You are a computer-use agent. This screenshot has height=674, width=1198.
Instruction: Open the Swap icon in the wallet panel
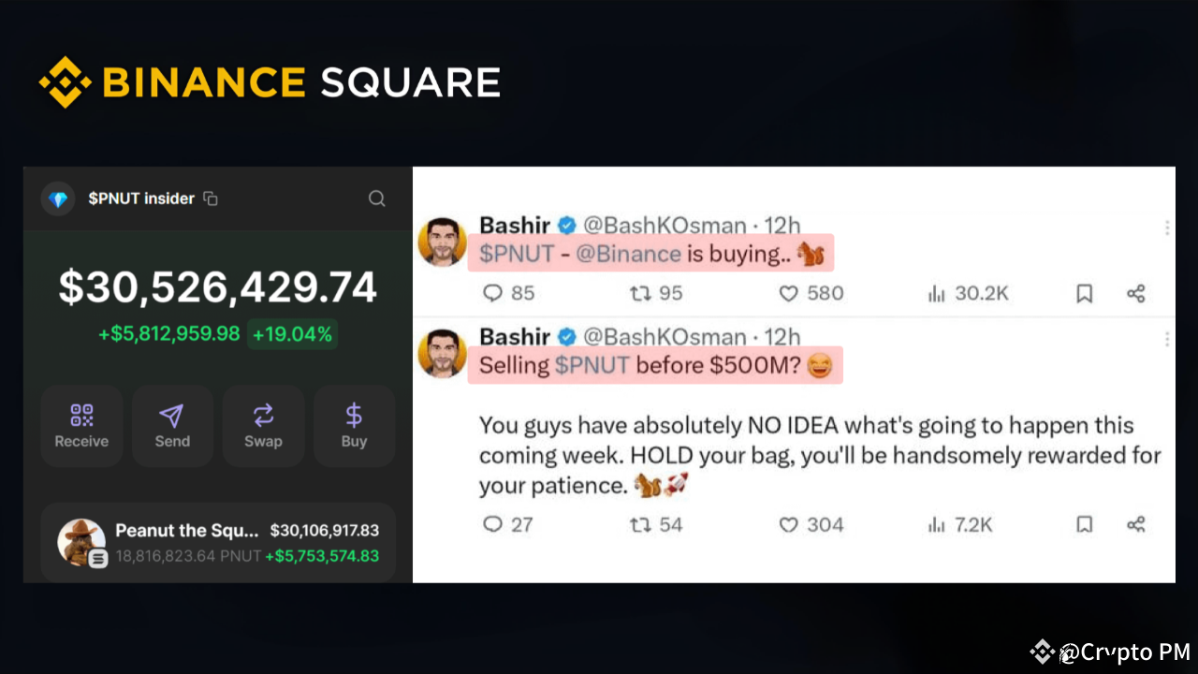[263, 414]
